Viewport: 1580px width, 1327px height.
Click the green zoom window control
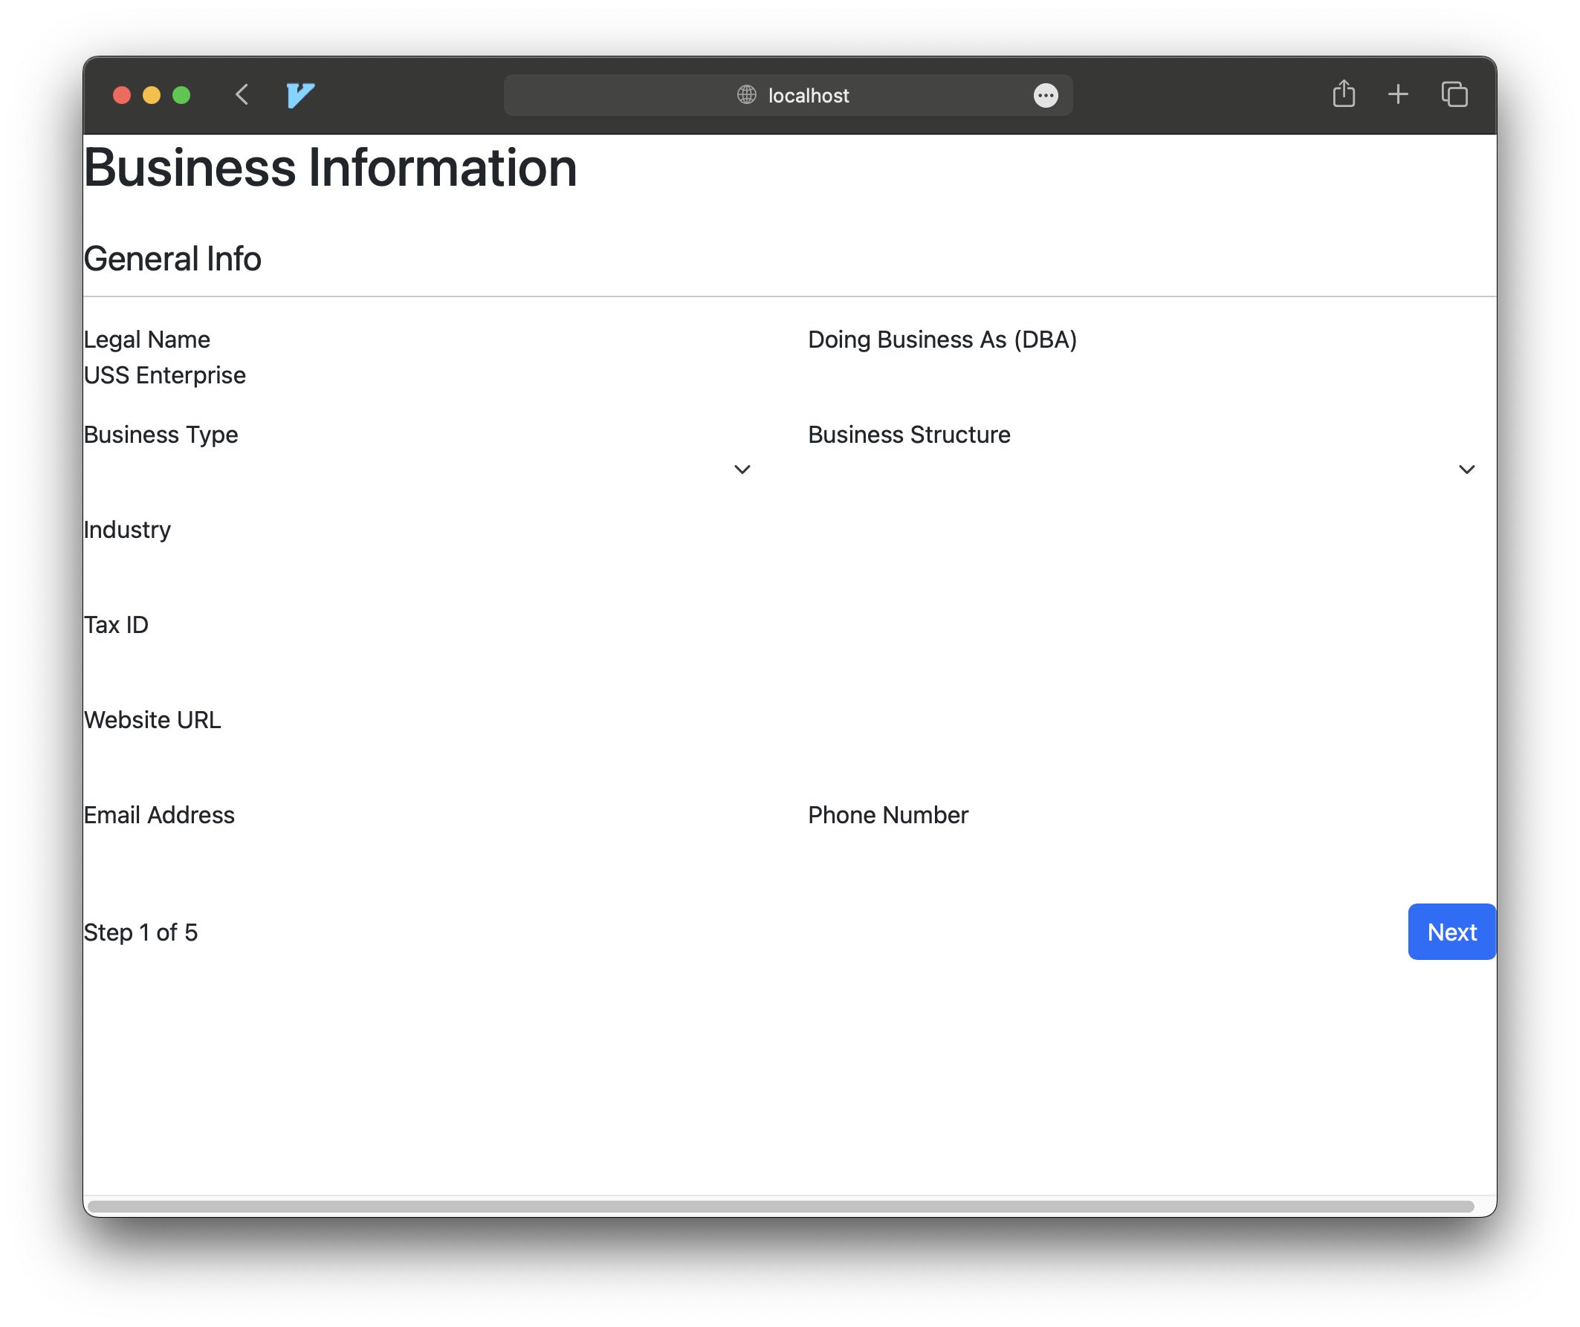181,95
